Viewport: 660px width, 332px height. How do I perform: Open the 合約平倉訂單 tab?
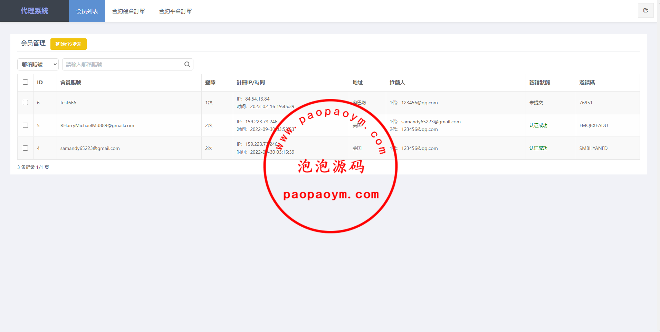point(175,11)
